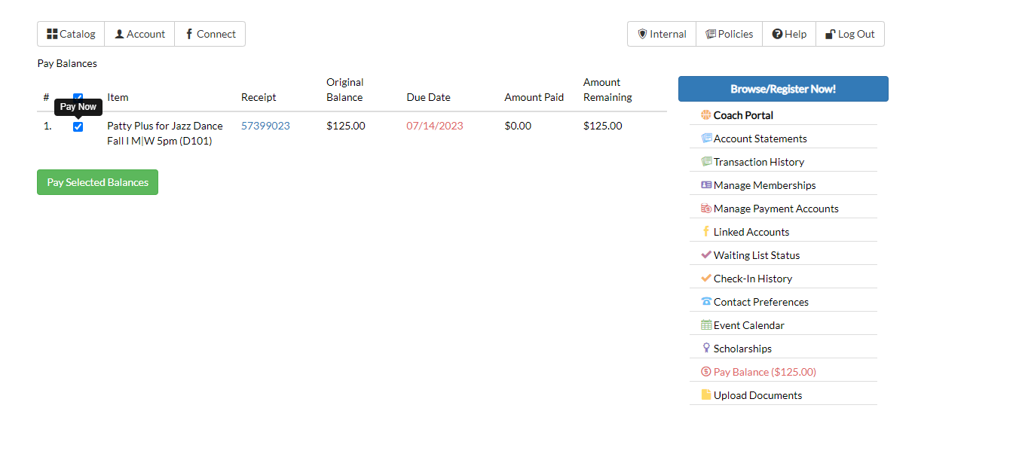Click the Internal shield icon
This screenshot has width=1019, height=466.
tap(642, 33)
